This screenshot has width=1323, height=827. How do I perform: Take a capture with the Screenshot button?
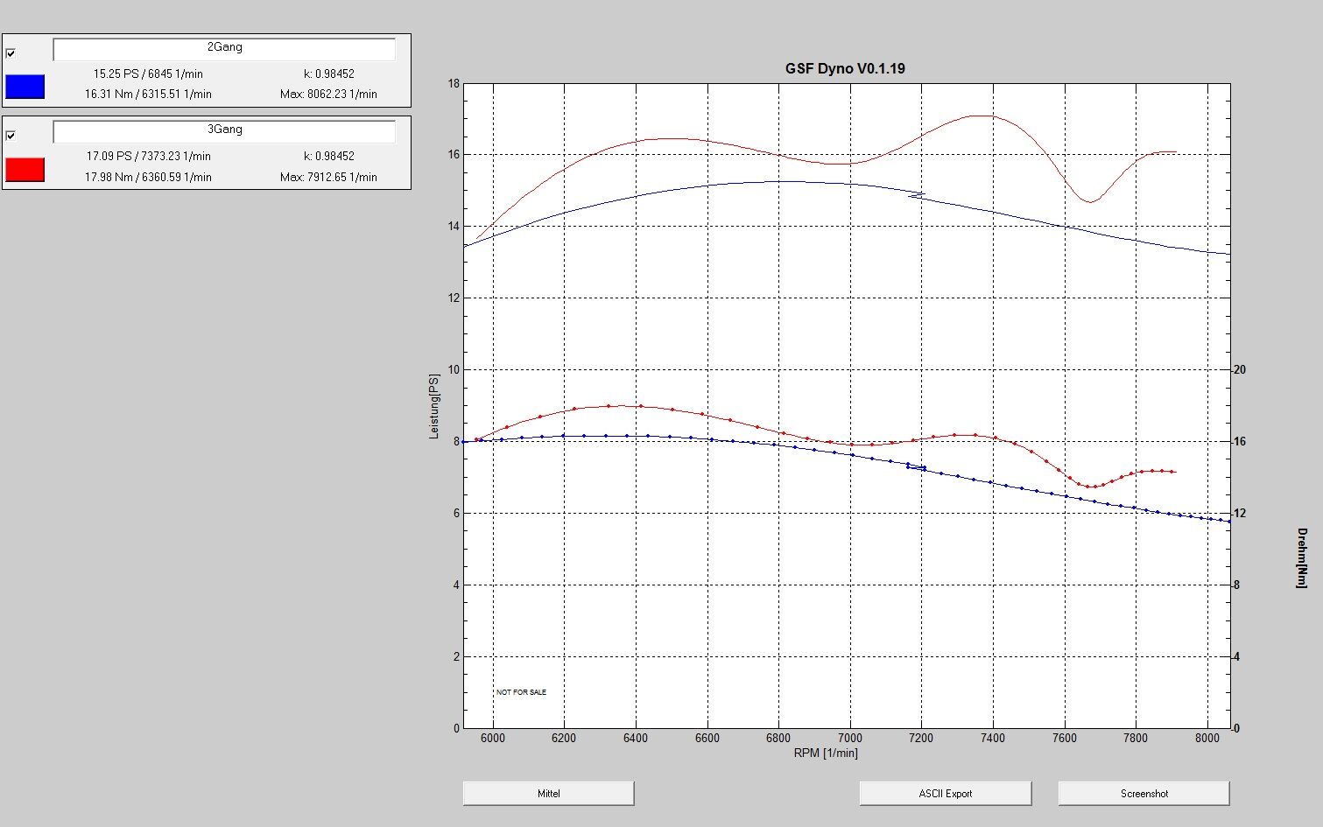1144,794
